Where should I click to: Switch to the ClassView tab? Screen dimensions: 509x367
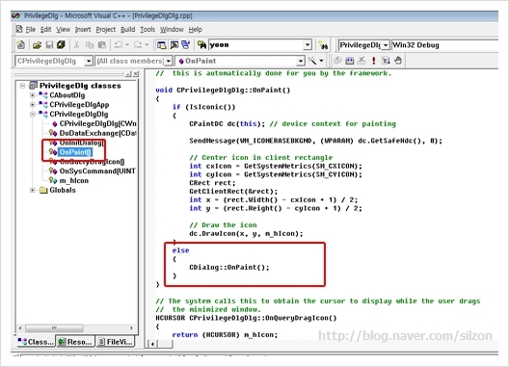36,342
